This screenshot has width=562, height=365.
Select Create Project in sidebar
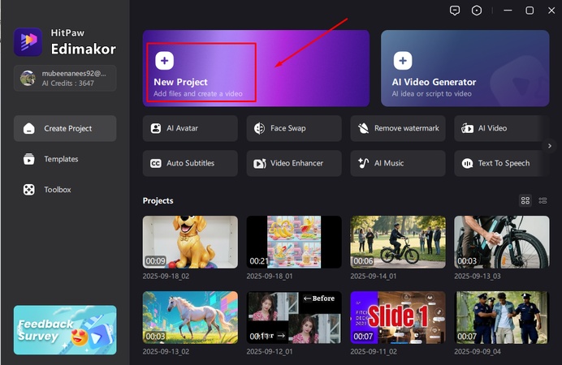[x=65, y=128]
